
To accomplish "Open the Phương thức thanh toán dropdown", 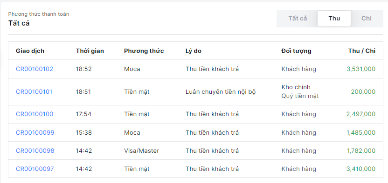I will tap(39, 19).
